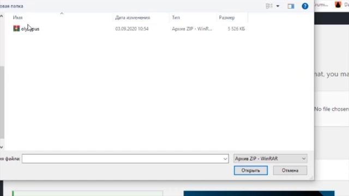
Task: Sort files by the Тип column
Action: (176, 17)
